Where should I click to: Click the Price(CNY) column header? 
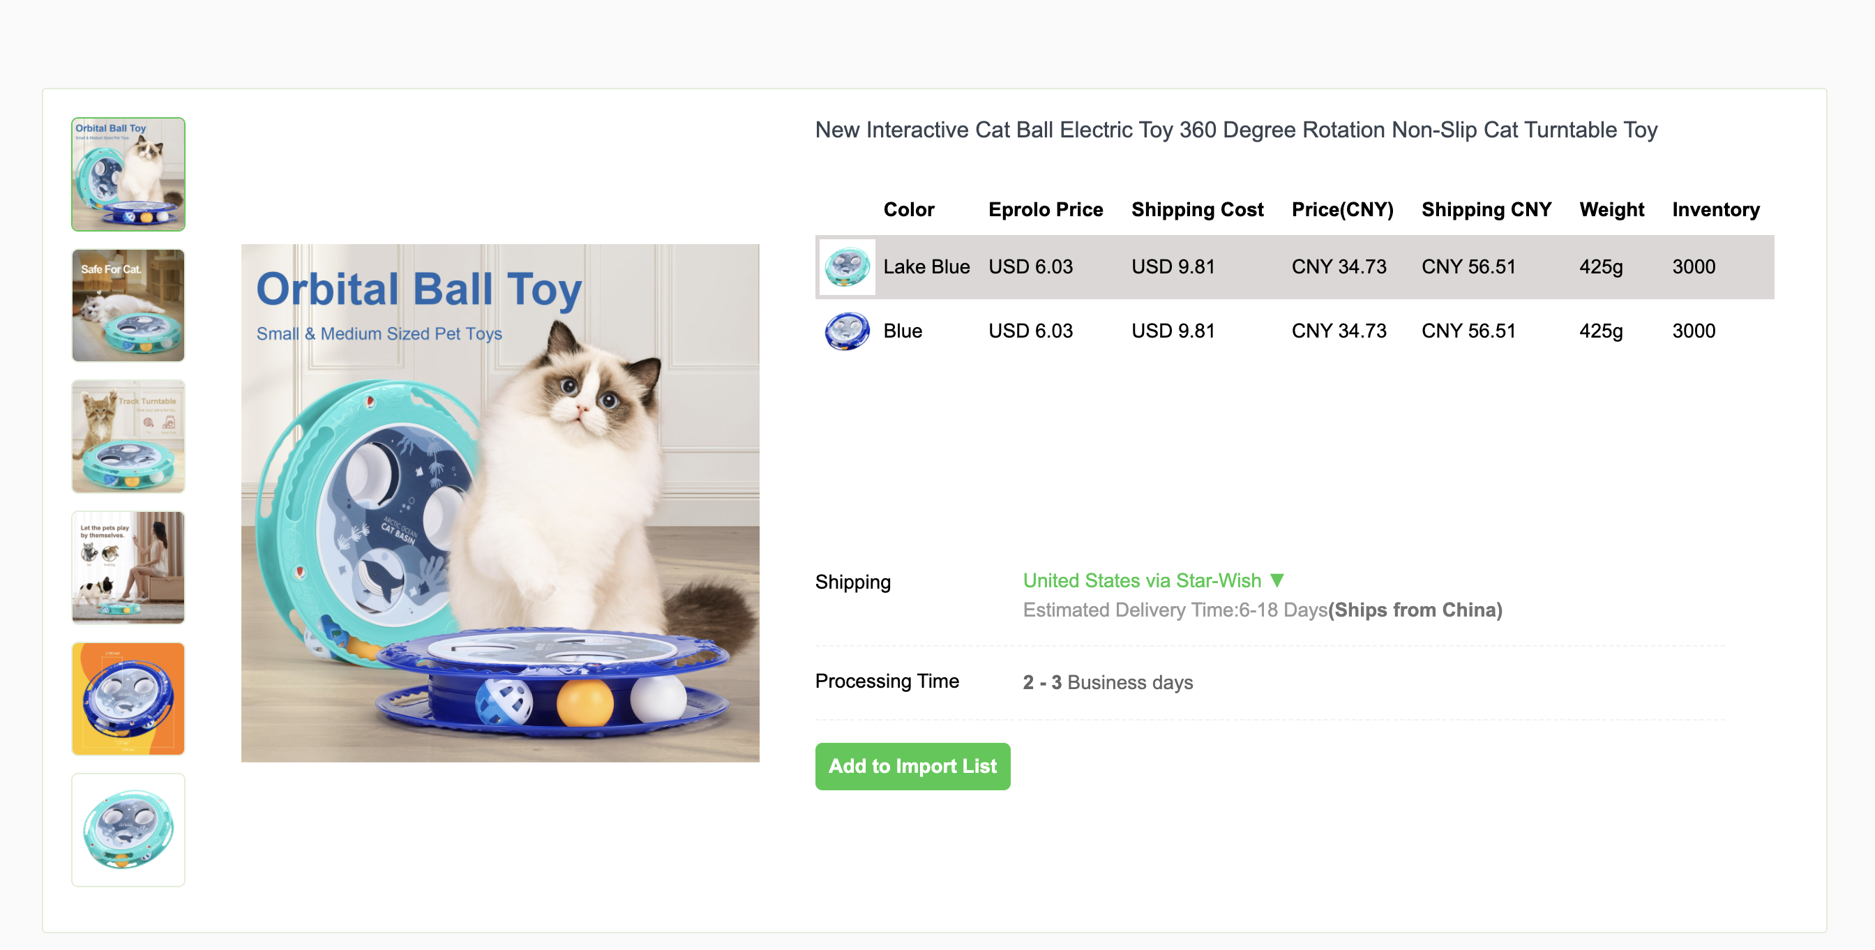tap(1342, 210)
